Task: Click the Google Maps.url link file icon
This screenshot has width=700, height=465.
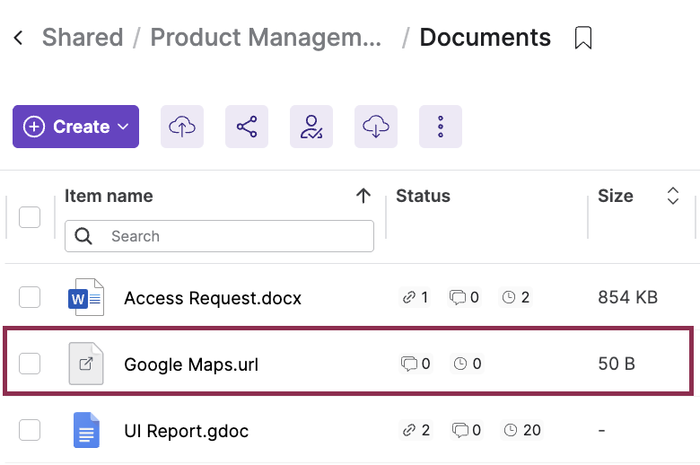Action: pyautogui.click(x=86, y=364)
